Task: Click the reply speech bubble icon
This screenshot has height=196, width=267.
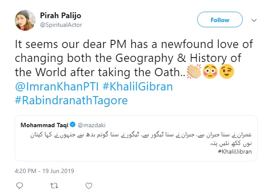Action: [x=19, y=186]
